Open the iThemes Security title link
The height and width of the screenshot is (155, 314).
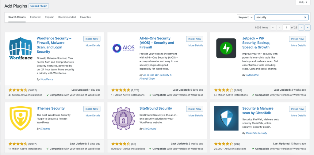(x=51, y=108)
